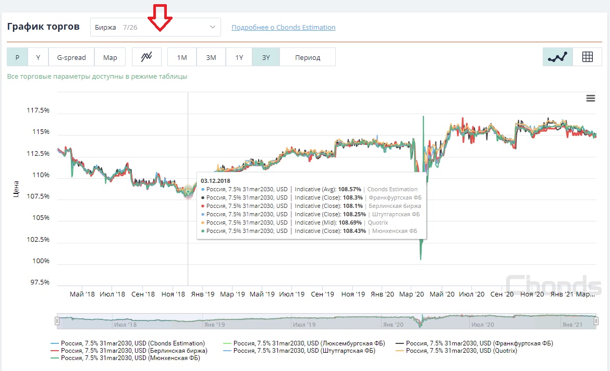Open the chart hamburger menu icon
The height and width of the screenshot is (371, 610).
pyautogui.click(x=590, y=98)
